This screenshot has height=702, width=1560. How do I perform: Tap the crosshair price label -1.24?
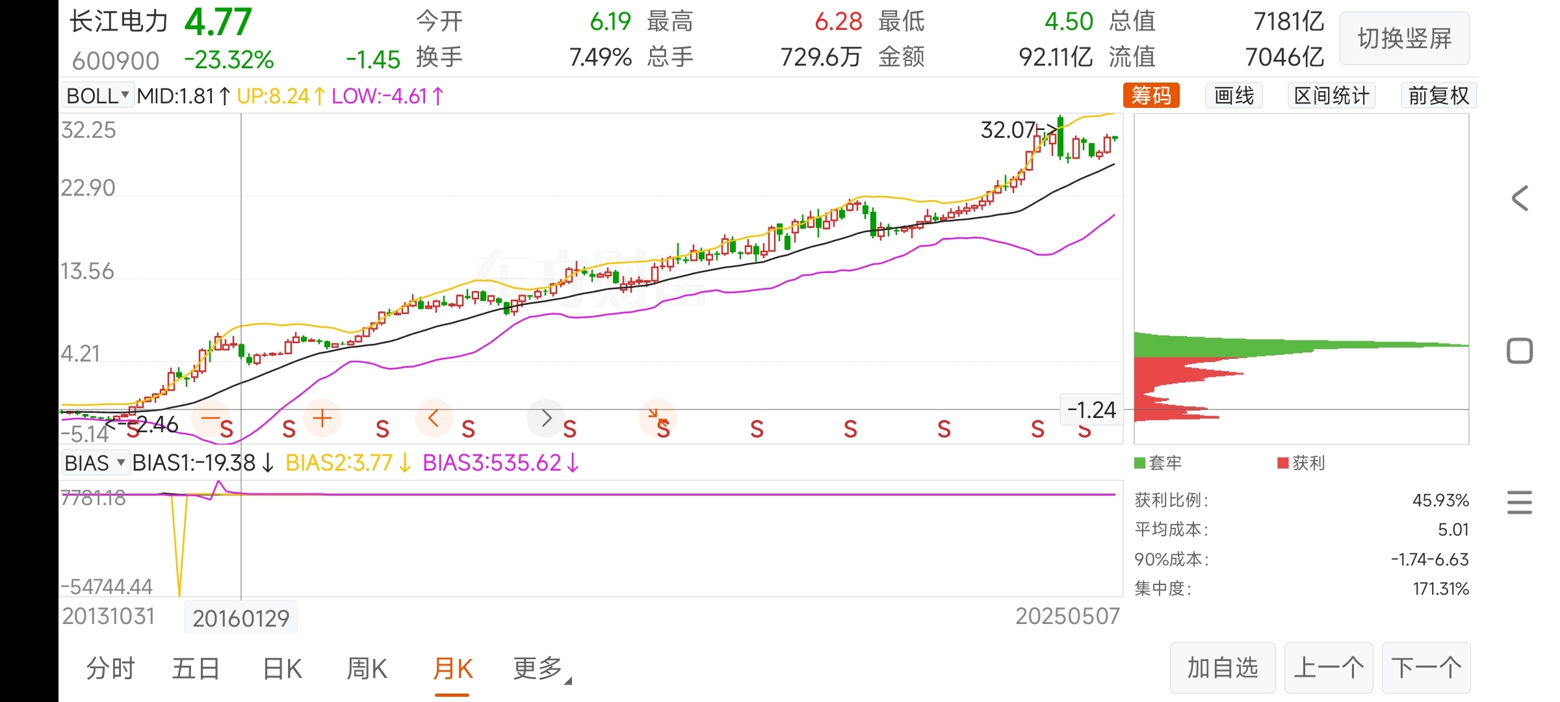point(1091,410)
